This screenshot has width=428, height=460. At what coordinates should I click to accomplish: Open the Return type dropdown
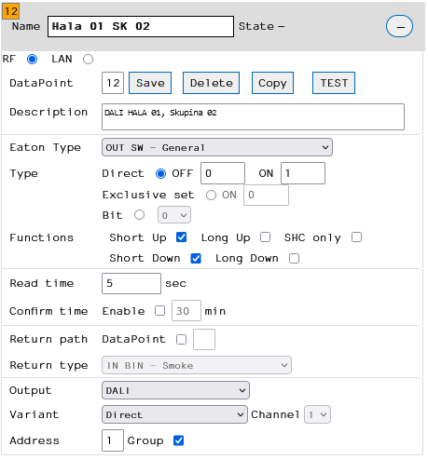[197, 365]
